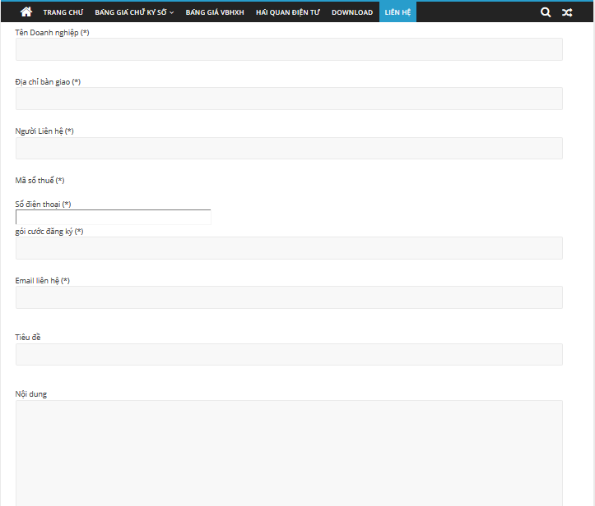Image resolution: width=595 pixels, height=506 pixels.
Task: Focus the gói cước đăng ký field
Action: pos(289,248)
